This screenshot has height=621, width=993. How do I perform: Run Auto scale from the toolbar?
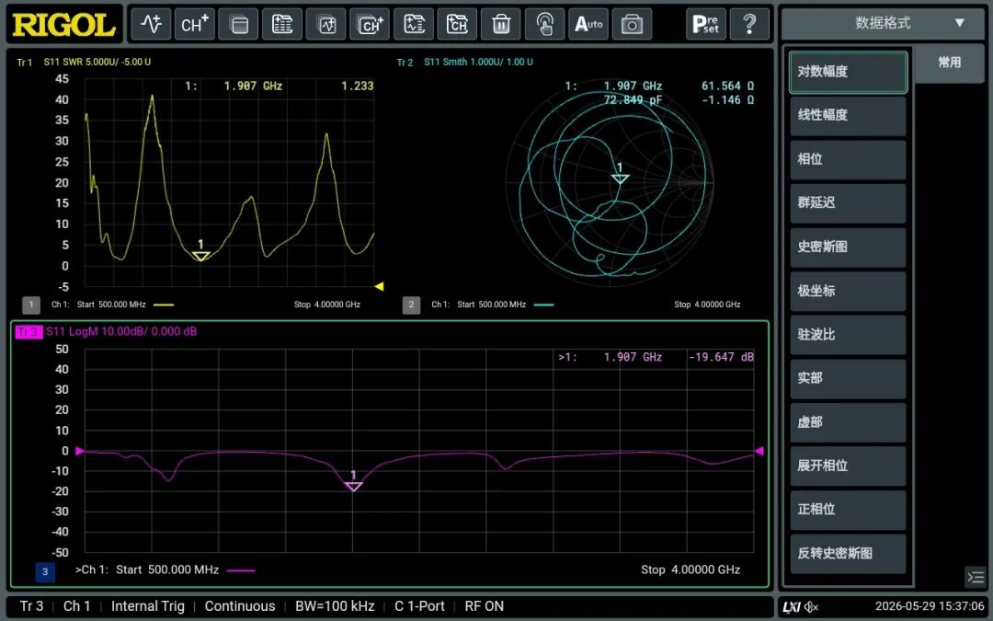pyautogui.click(x=588, y=24)
